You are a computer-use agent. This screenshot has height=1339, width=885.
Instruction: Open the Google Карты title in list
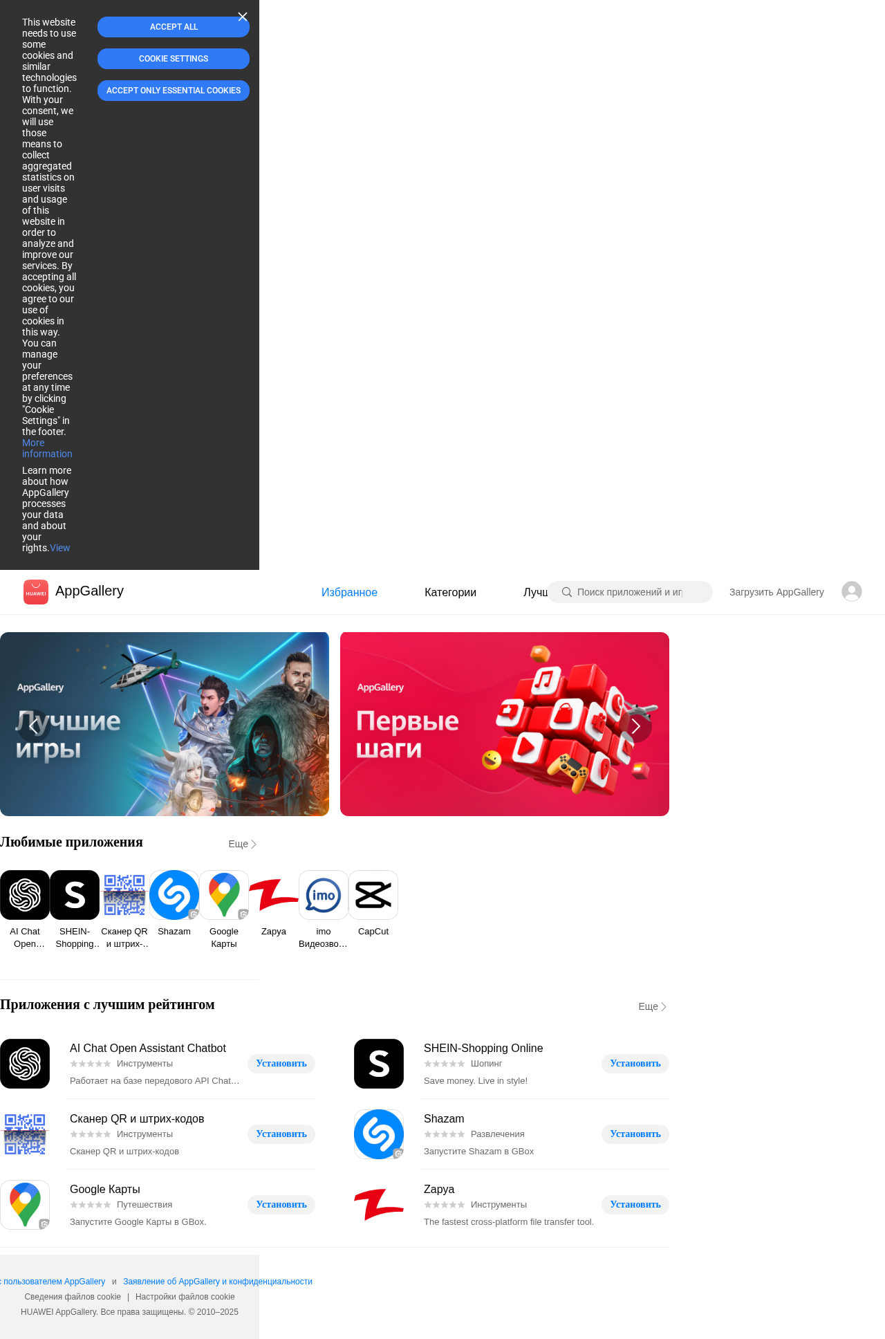105,1190
